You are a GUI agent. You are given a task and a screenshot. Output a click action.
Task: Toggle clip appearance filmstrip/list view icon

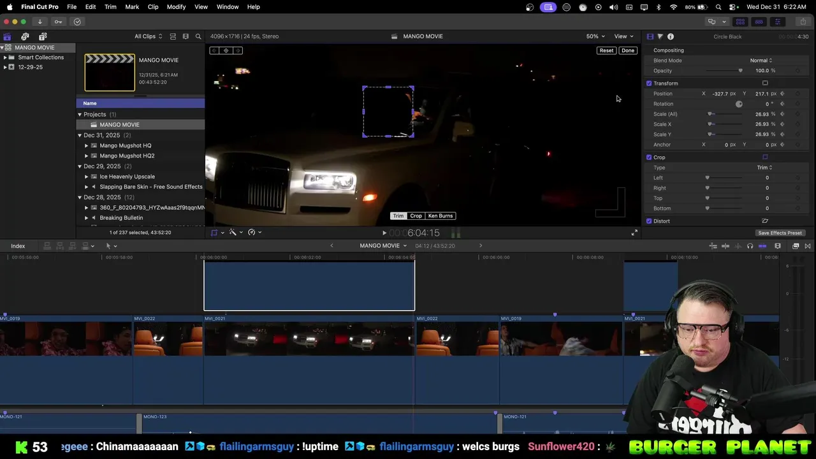click(x=173, y=36)
